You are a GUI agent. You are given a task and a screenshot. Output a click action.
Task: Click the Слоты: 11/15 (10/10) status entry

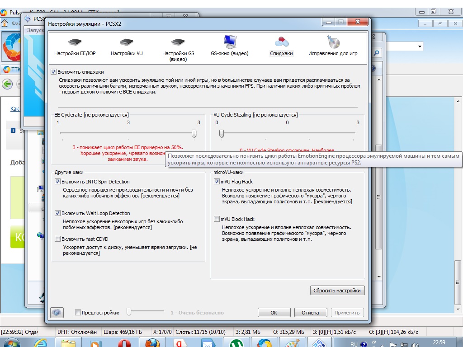(x=200, y=332)
